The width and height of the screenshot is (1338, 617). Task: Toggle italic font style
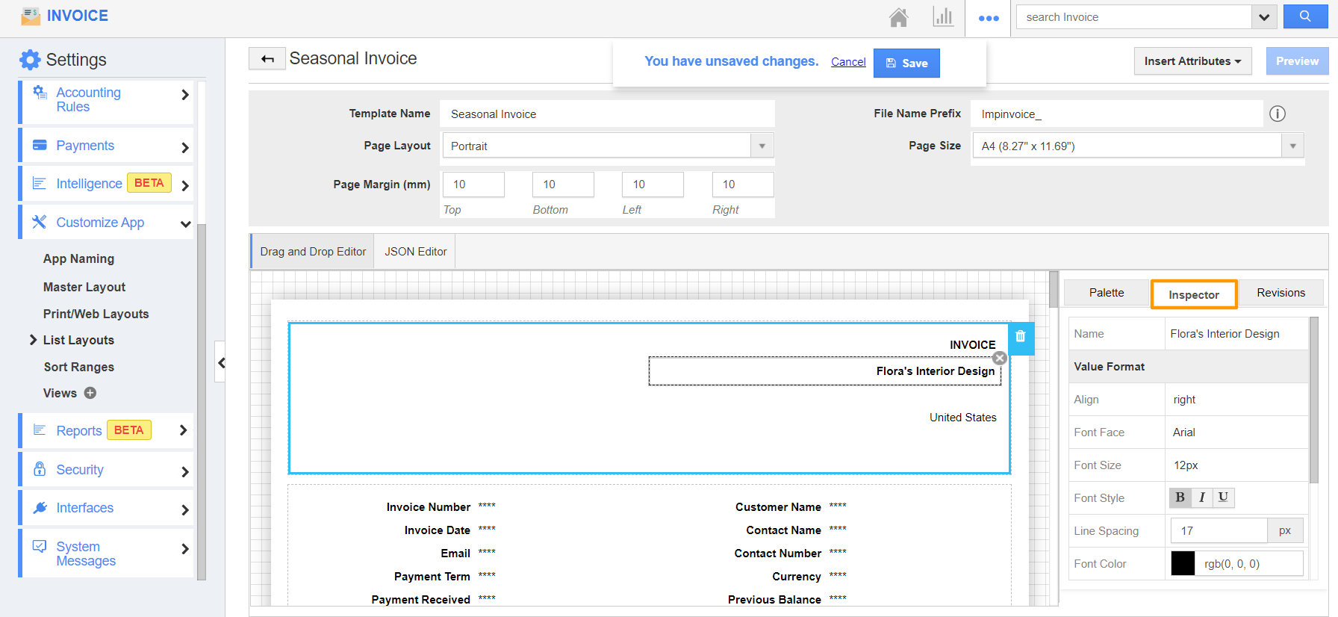point(1201,497)
